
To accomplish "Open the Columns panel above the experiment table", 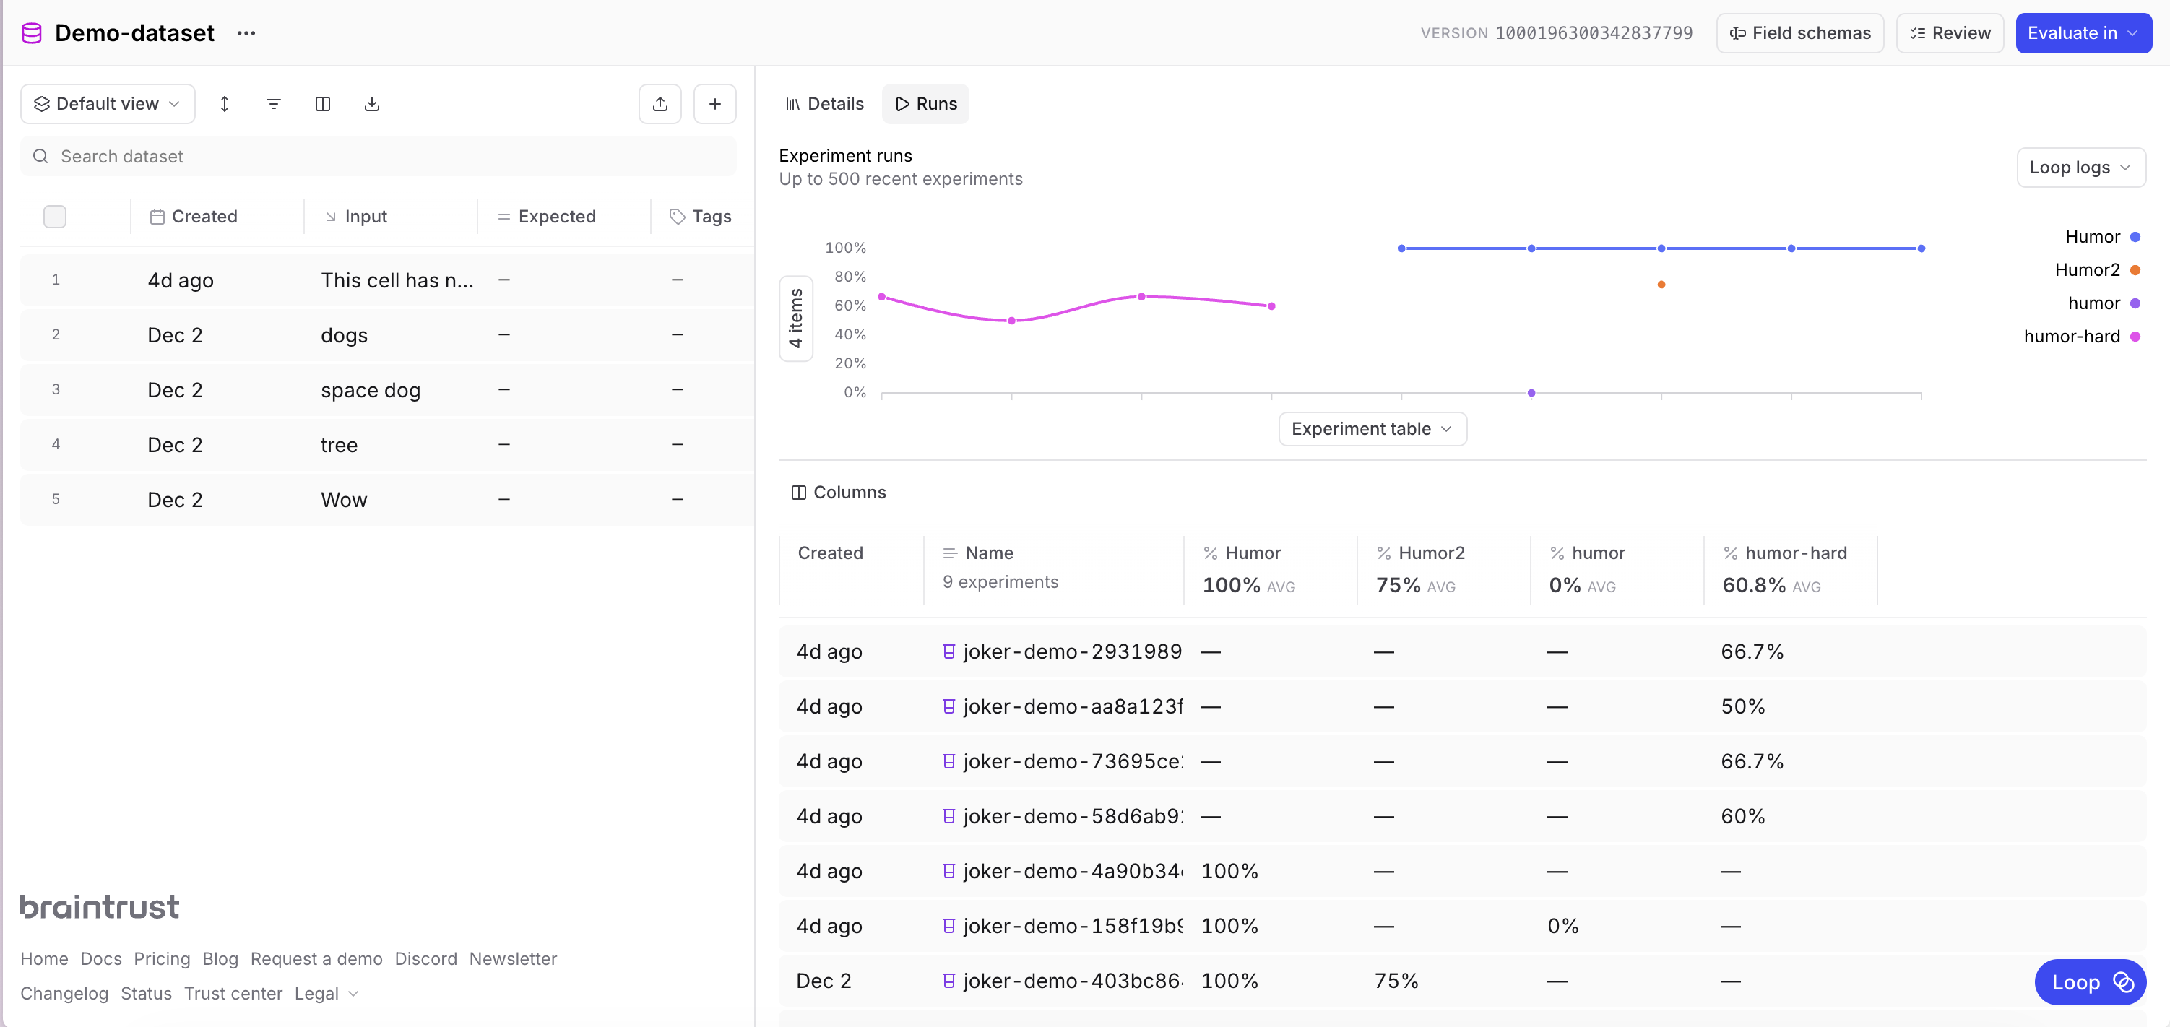I will (839, 492).
